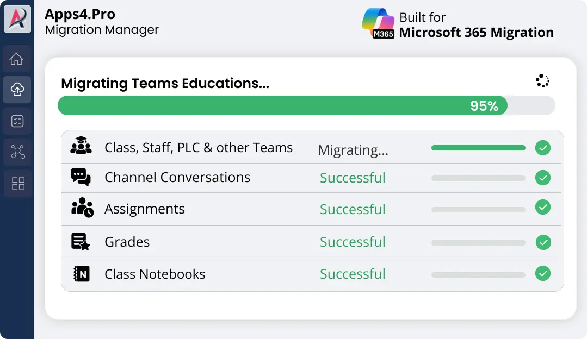
Task: Click the Channel Conversations chat bubble icon
Action: pyautogui.click(x=81, y=177)
